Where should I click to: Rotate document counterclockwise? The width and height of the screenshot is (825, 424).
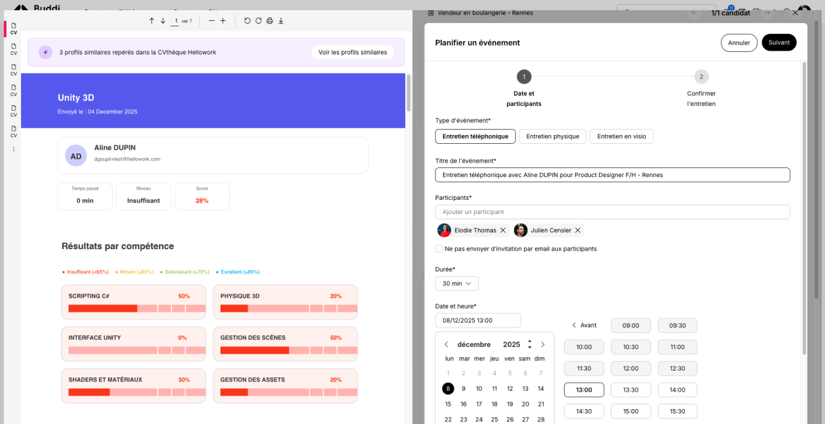[247, 21]
